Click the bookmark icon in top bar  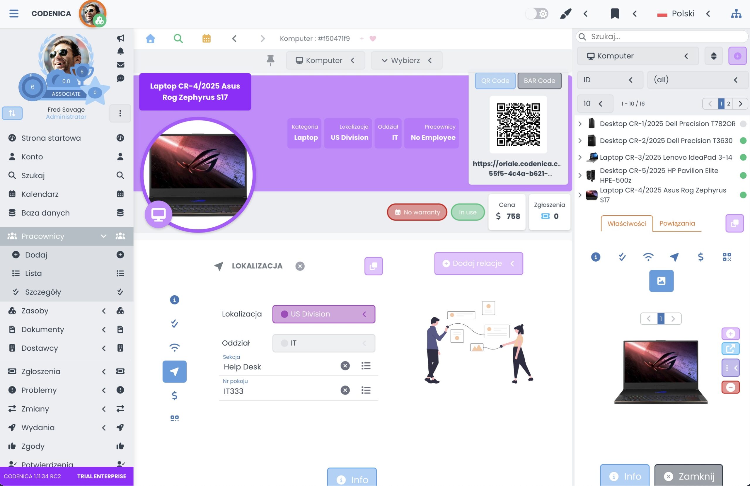tap(614, 13)
